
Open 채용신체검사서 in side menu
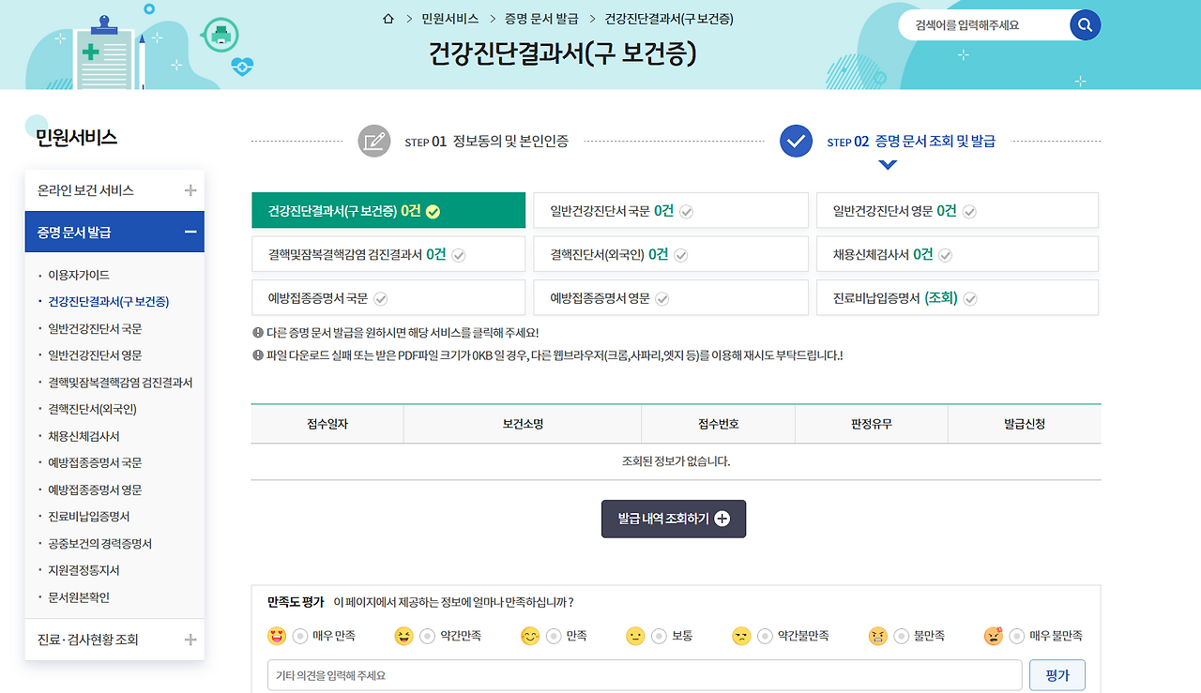pos(84,436)
